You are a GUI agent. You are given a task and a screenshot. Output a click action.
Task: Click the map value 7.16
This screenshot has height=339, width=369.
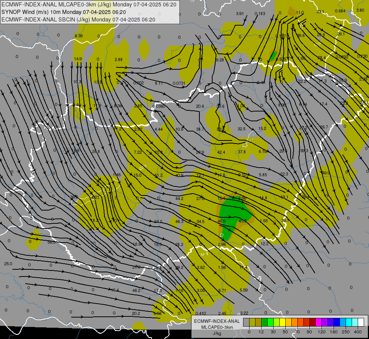179,290
